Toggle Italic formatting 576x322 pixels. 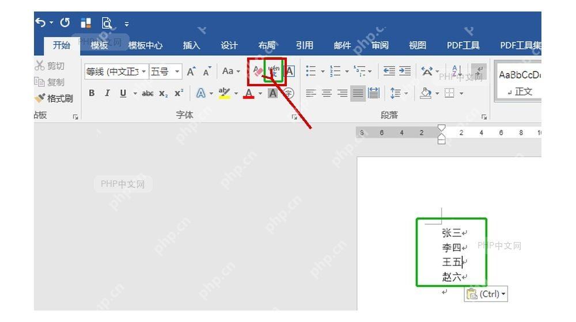point(107,93)
